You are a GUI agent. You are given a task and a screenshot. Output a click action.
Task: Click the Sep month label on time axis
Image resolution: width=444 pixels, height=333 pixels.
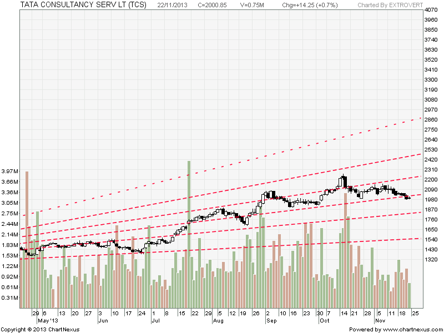click(271, 321)
